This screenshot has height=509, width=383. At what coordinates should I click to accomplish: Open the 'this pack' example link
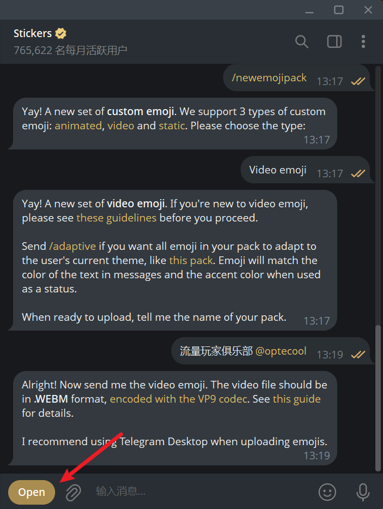pyautogui.click(x=190, y=260)
